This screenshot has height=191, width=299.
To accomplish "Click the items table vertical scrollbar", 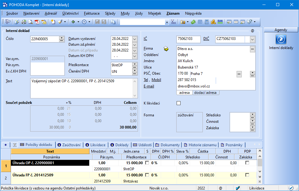I will point(260,166).
